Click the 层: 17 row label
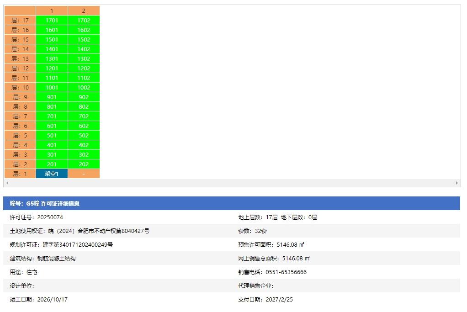This screenshot has width=467, height=312. click(20, 20)
